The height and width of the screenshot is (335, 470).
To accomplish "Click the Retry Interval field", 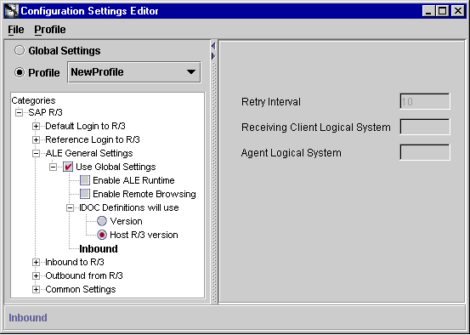I will 425,101.
